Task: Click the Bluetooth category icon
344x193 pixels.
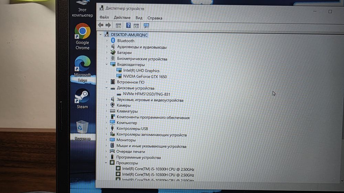Action: pyautogui.click(x=113, y=40)
